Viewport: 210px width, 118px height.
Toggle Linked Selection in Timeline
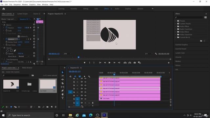click(80, 76)
